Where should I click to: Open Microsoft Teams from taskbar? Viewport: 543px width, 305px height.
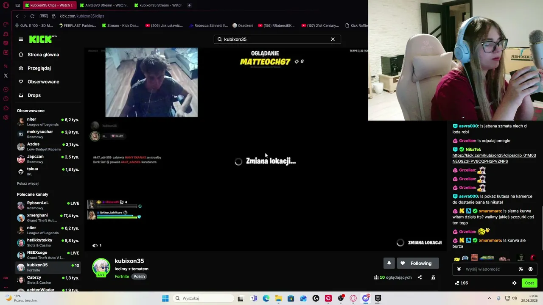[254, 298]
